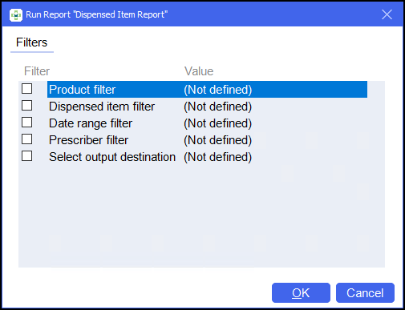This screenshot has width=405, height=310.
Task: Check the Date range filter box
Action: click(x=27, y=123)
